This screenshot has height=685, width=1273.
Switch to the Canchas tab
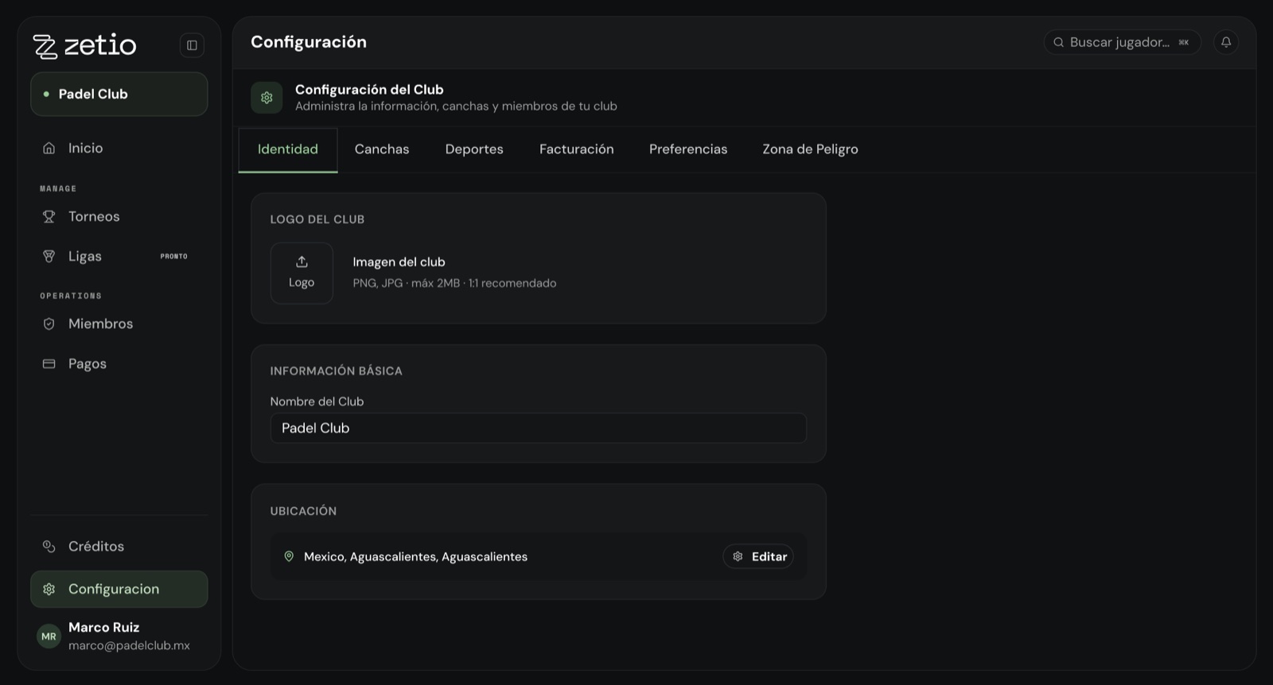click(x=382, y=149)
